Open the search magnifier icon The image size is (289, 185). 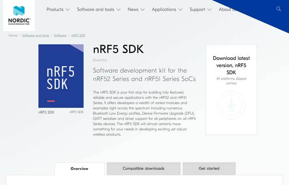pyautogui.click(x=278, y=9)
